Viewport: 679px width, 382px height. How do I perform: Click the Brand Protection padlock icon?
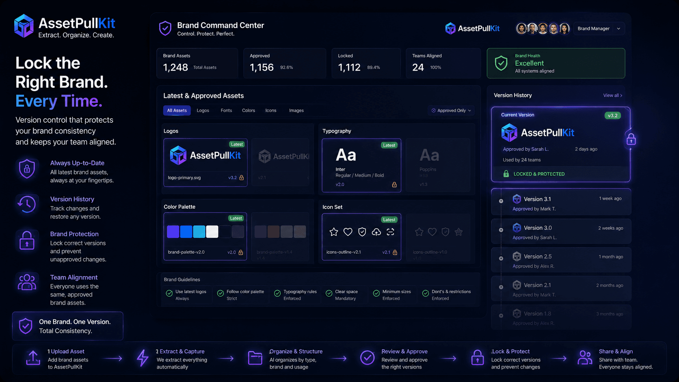[27, 240]
